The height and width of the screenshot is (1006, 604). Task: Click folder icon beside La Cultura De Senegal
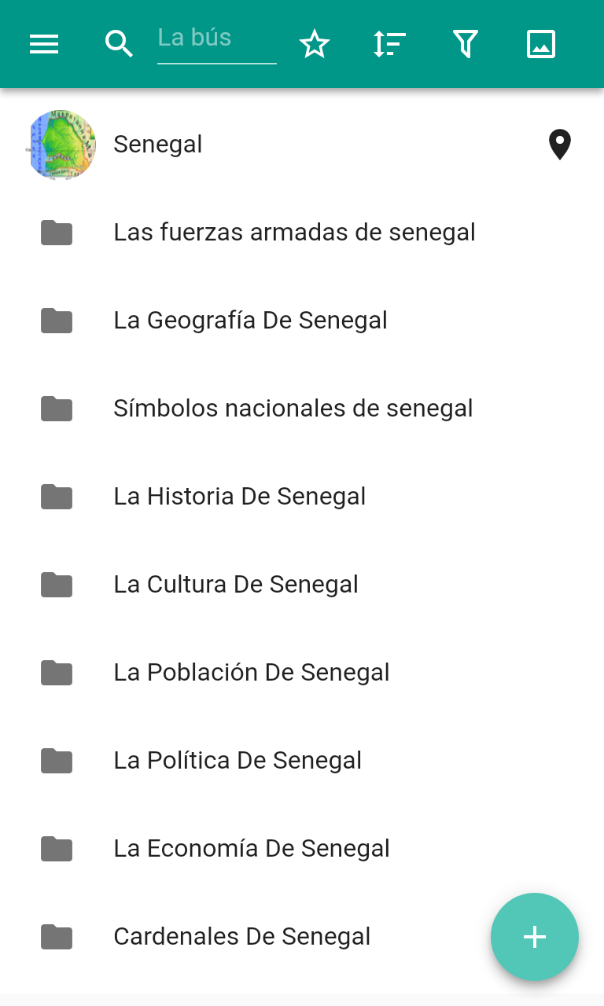click(57, 585)
